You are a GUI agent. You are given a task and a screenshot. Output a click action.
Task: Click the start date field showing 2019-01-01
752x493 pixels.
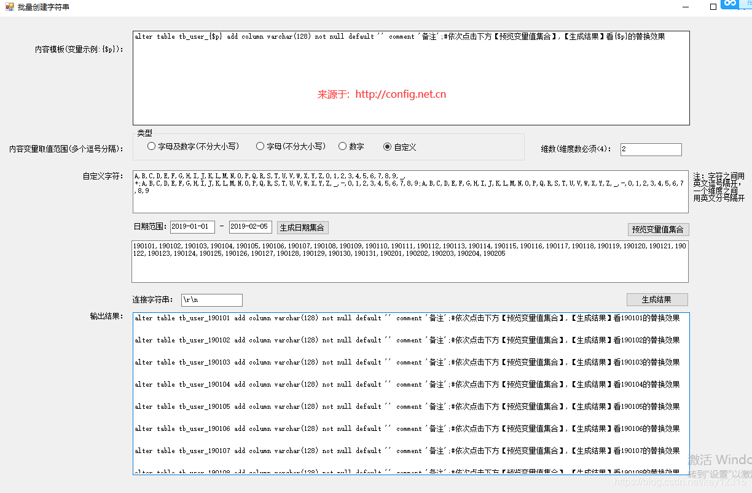pyautogui.click(x=192, y=227)
